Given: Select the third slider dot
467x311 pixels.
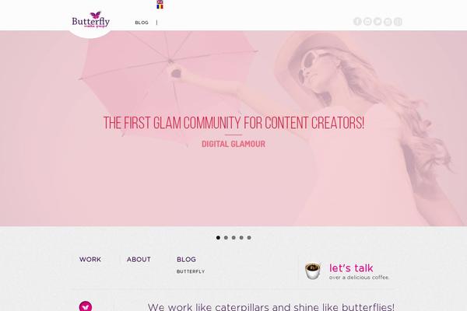Looking at the screenshot, I should (233, 237).
